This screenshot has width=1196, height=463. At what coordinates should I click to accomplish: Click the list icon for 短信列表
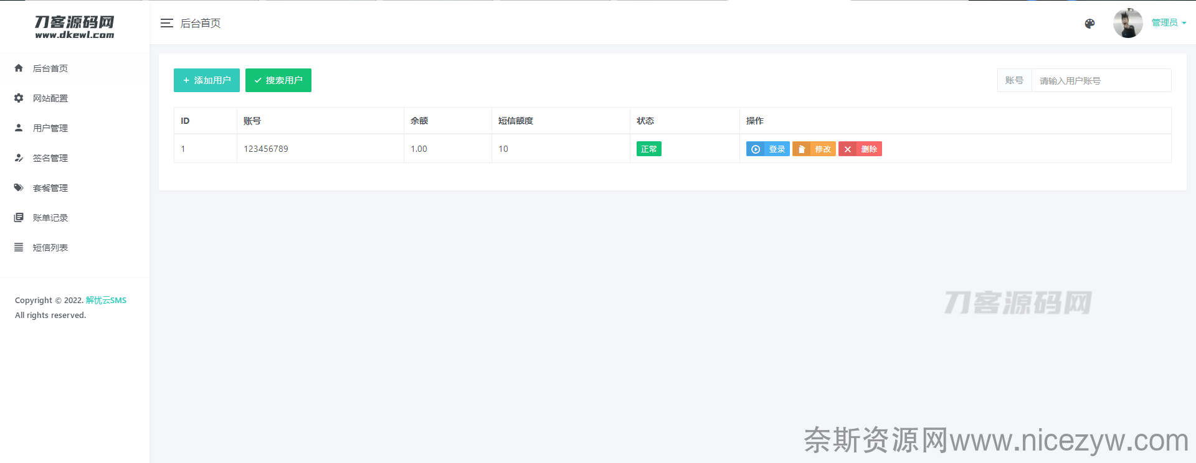[x=19, y=248]
